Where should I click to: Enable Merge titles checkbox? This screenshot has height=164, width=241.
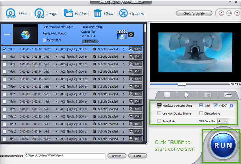[44, 40]
